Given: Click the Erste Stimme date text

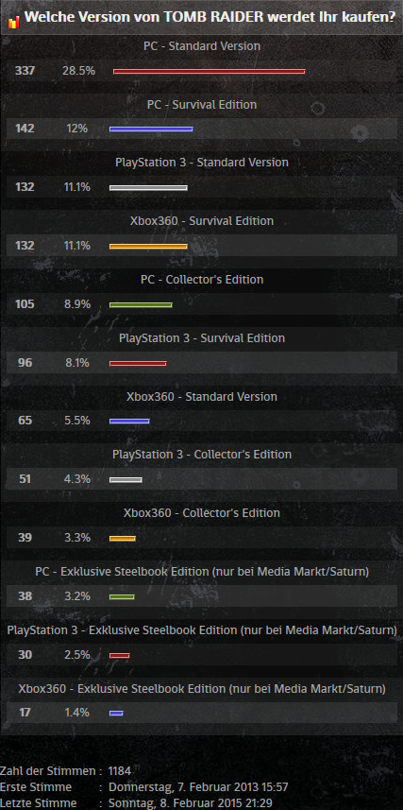Looking at the screenshot, I should pos(198,787).
